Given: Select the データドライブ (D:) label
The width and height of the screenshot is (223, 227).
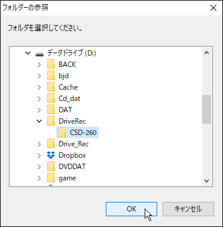Looking at the screenshot, I should coord(72,53).
